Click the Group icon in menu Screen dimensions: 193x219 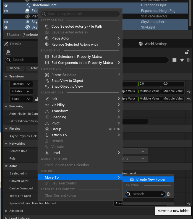(47, 129)
